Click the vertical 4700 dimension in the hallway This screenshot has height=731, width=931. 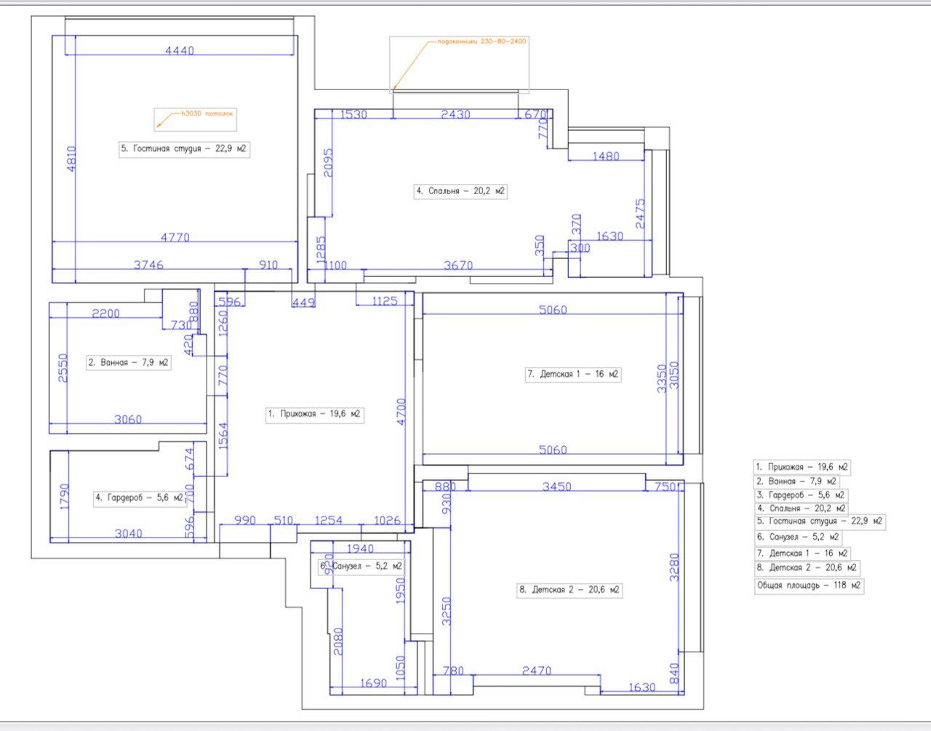coord(401,411)
